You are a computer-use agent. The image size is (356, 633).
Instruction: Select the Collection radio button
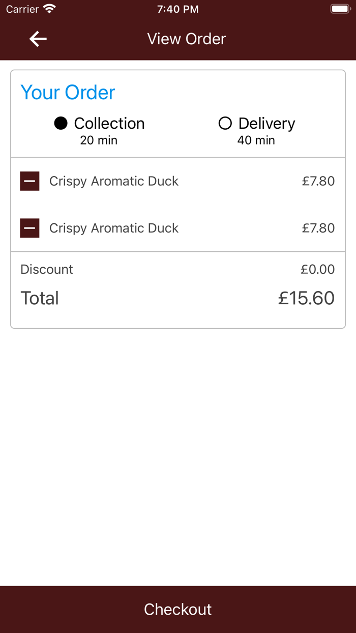[x=61, y=123]
